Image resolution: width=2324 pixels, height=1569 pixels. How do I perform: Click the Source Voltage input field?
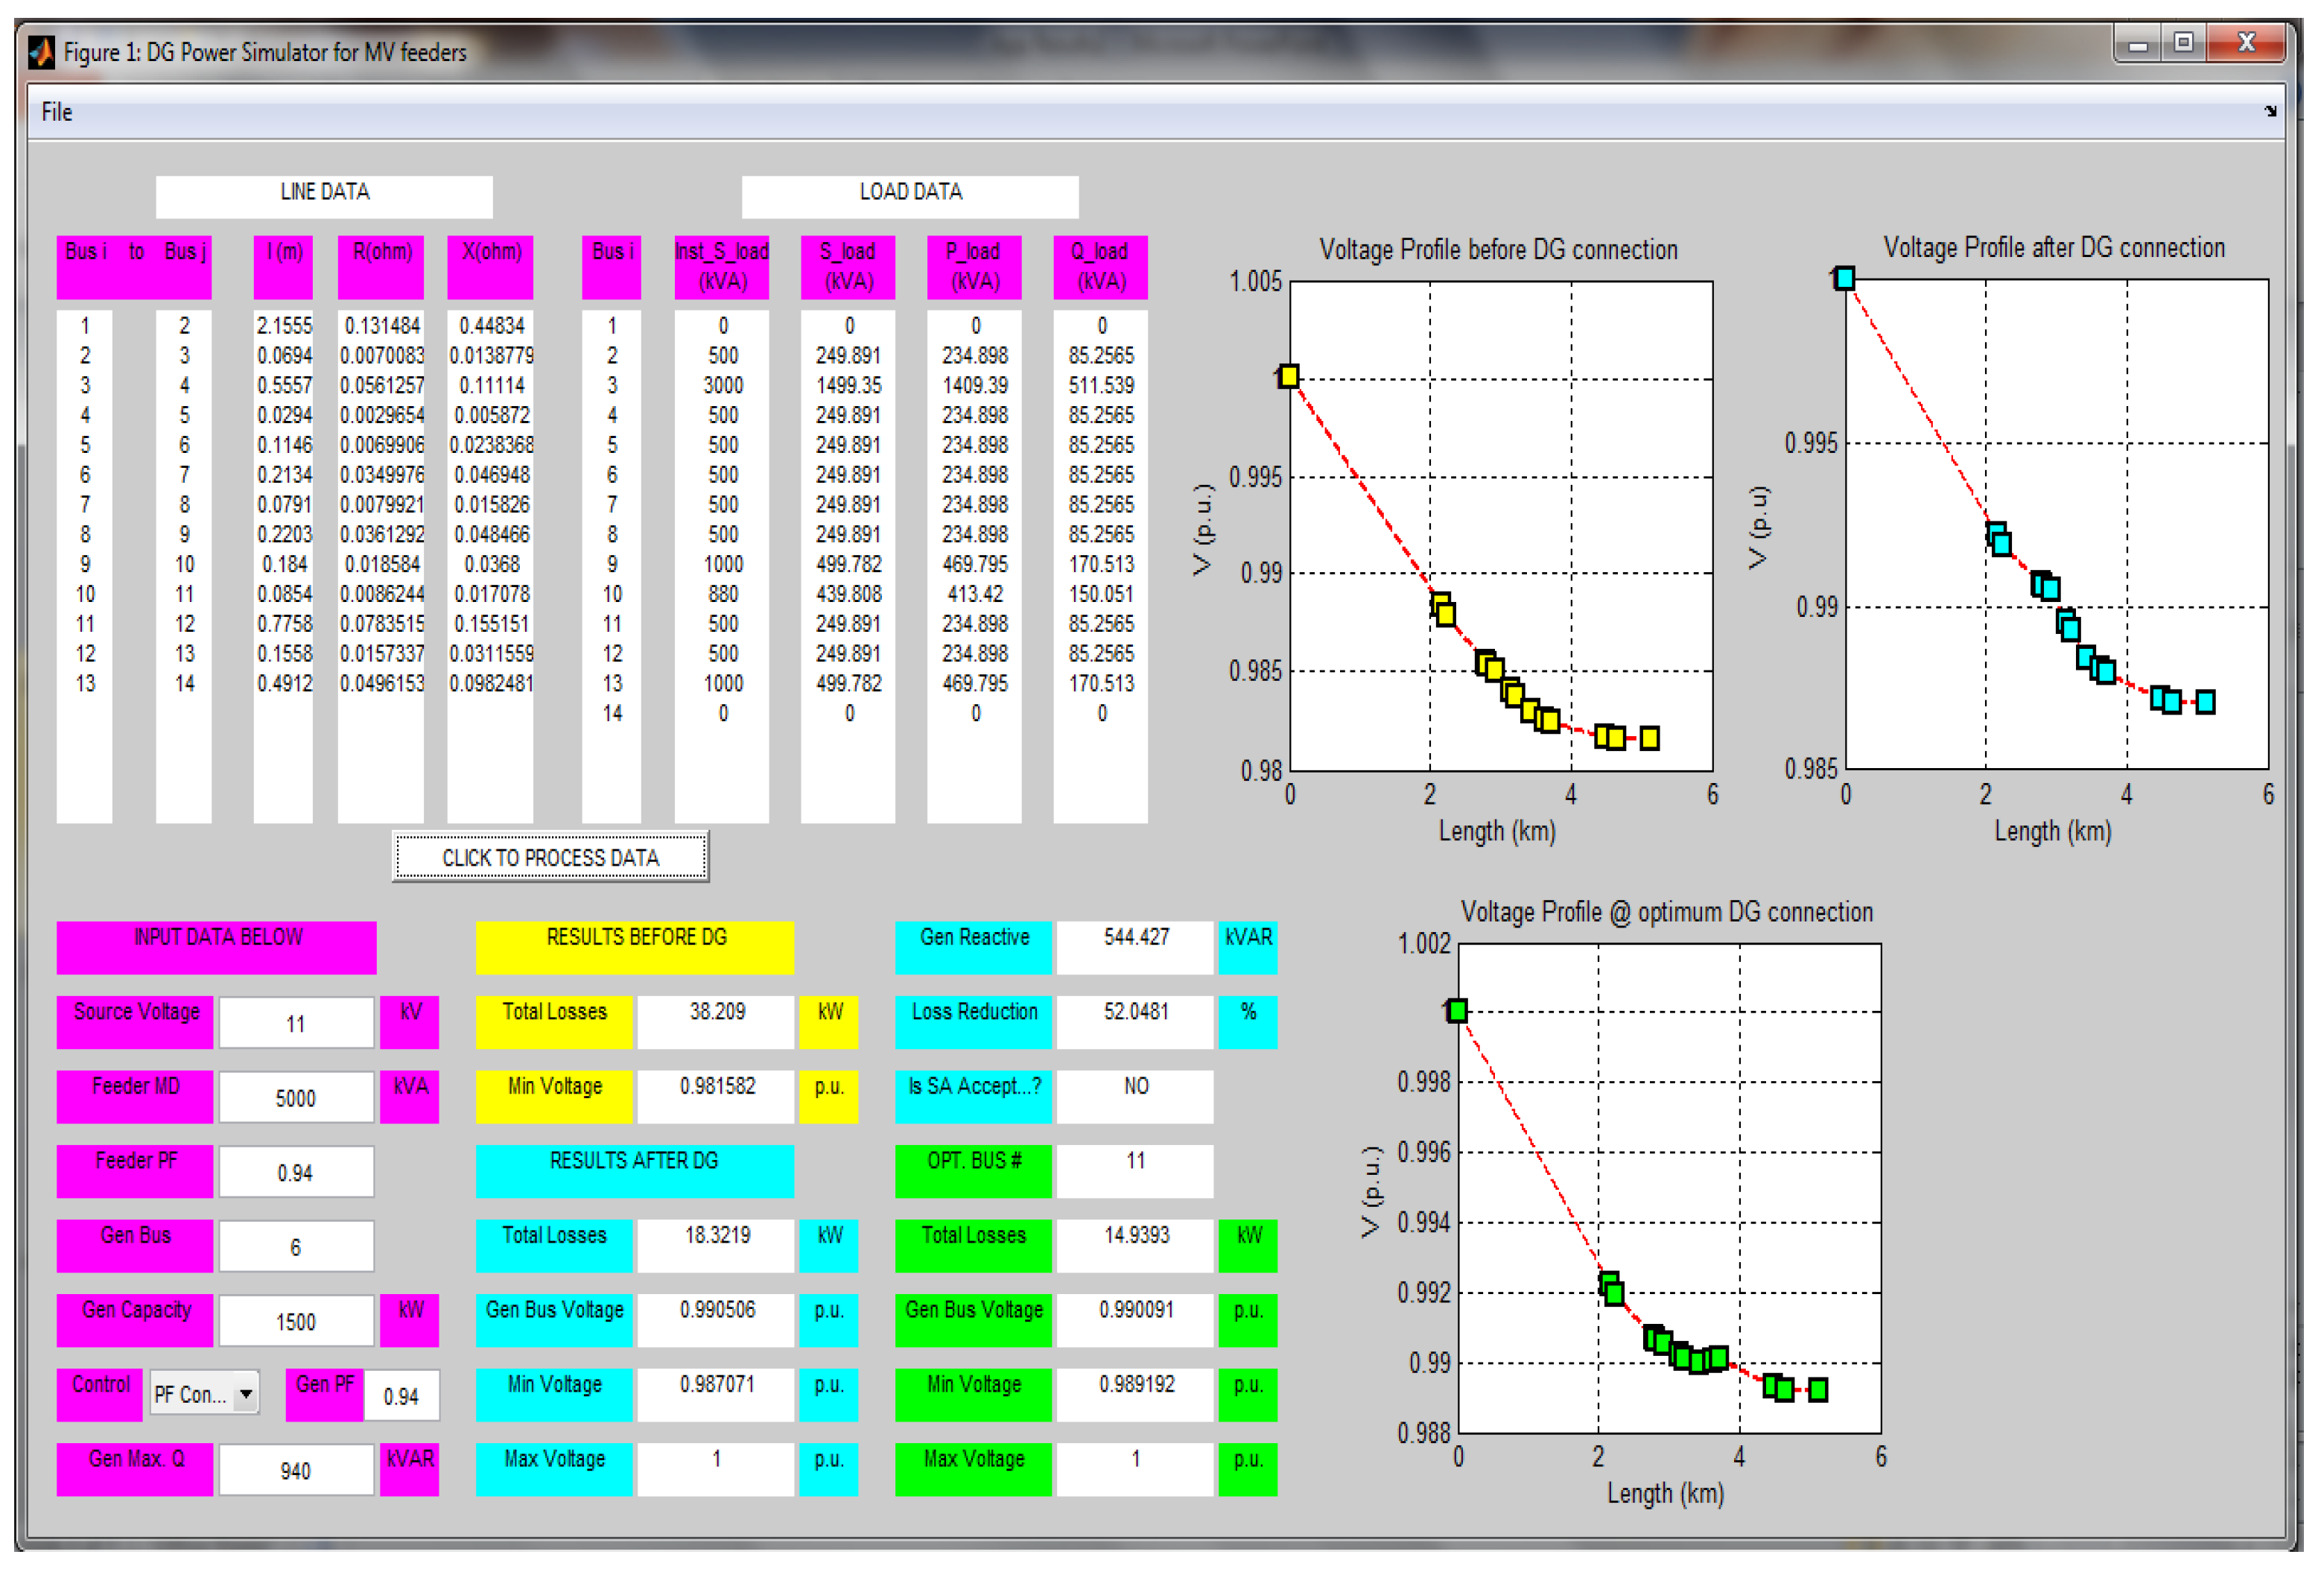296,1023
